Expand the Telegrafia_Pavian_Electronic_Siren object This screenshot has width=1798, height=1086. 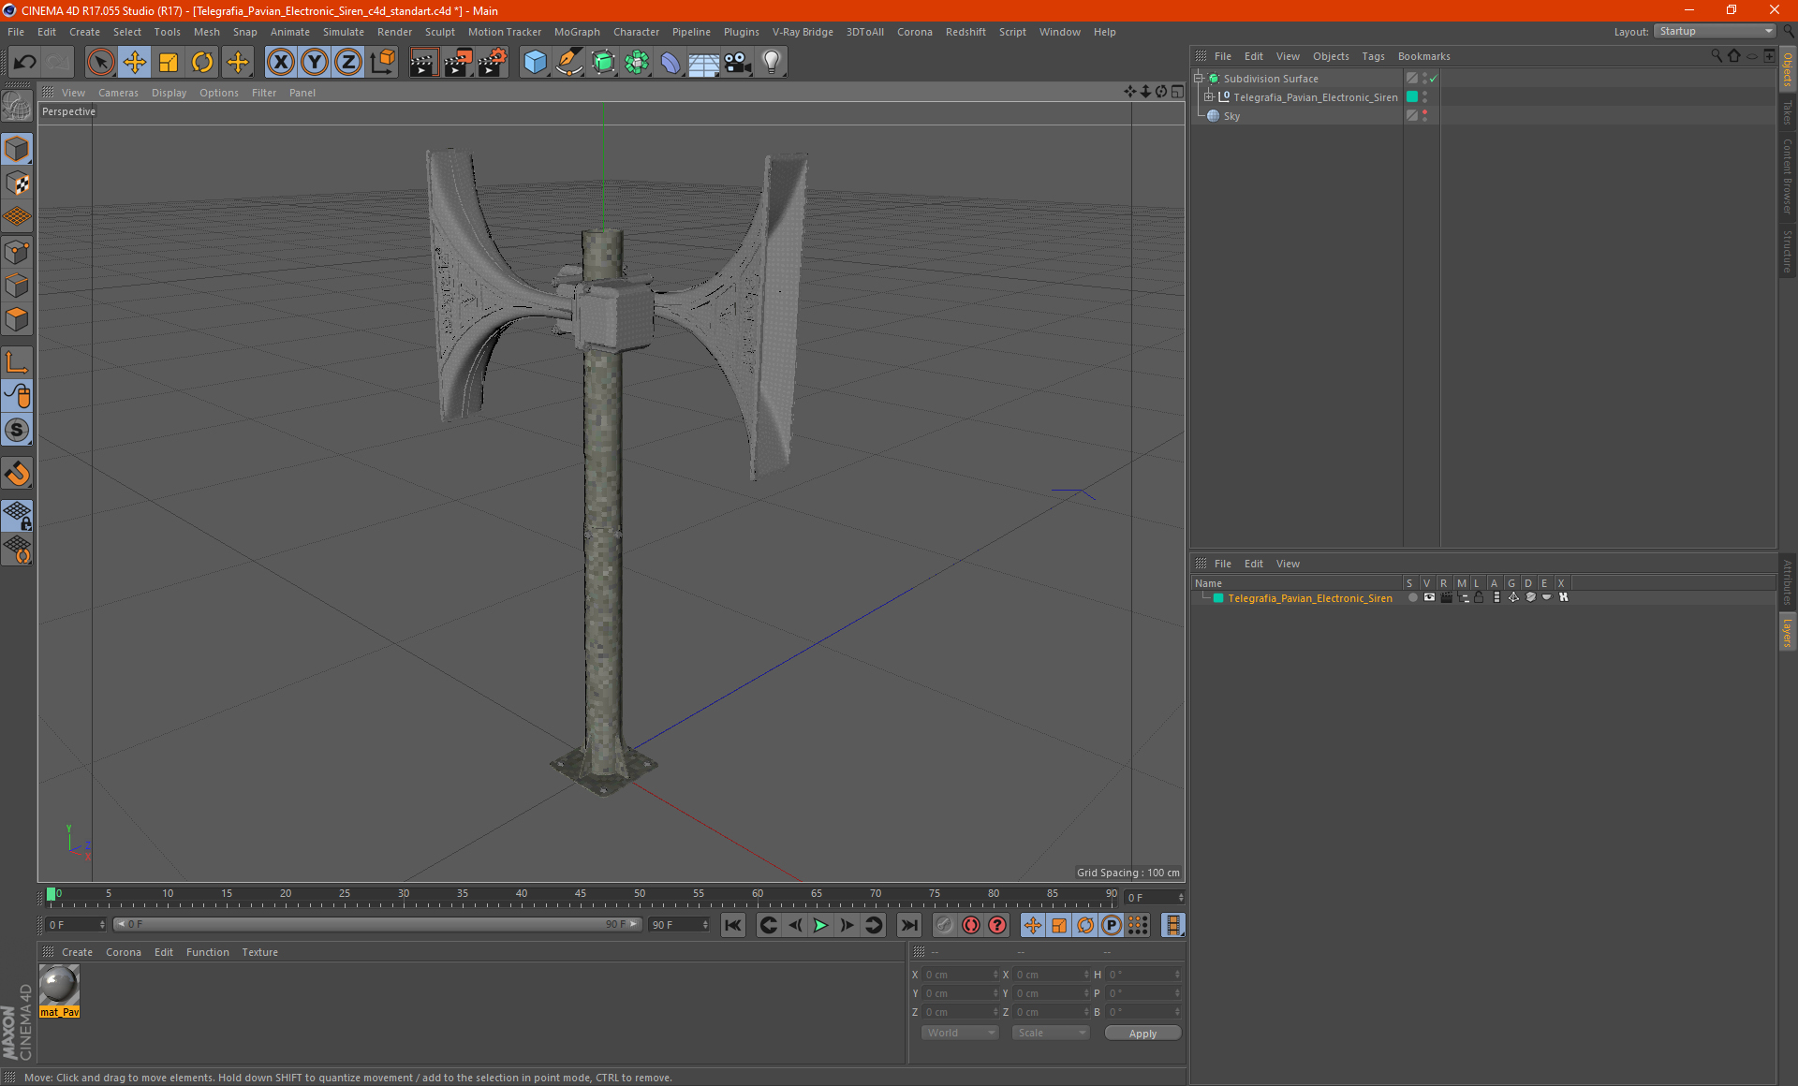pos(1209,97)
